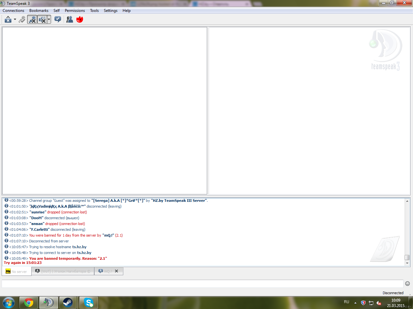Click the RU language indicator in the tray
Screen dimensions: 413x309
[x=347, y=302]
